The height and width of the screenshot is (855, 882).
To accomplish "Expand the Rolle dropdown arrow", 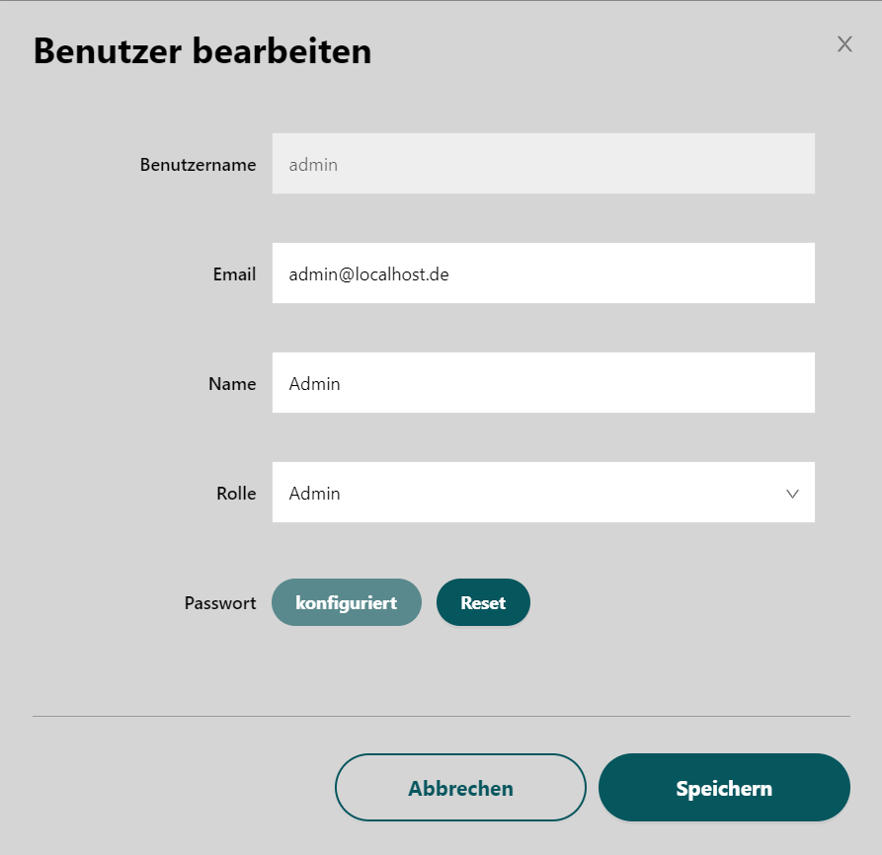I will (792, 494).
